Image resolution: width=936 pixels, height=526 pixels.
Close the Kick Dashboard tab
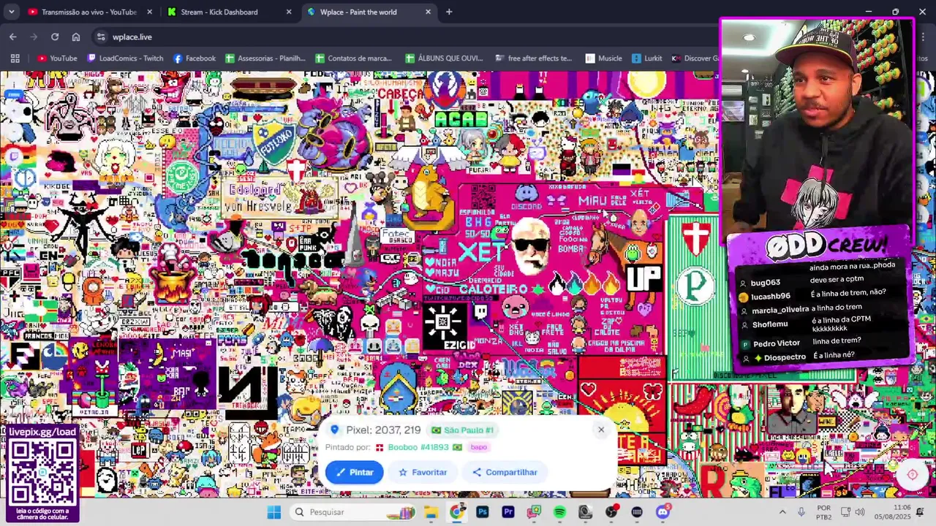point(288,12)
